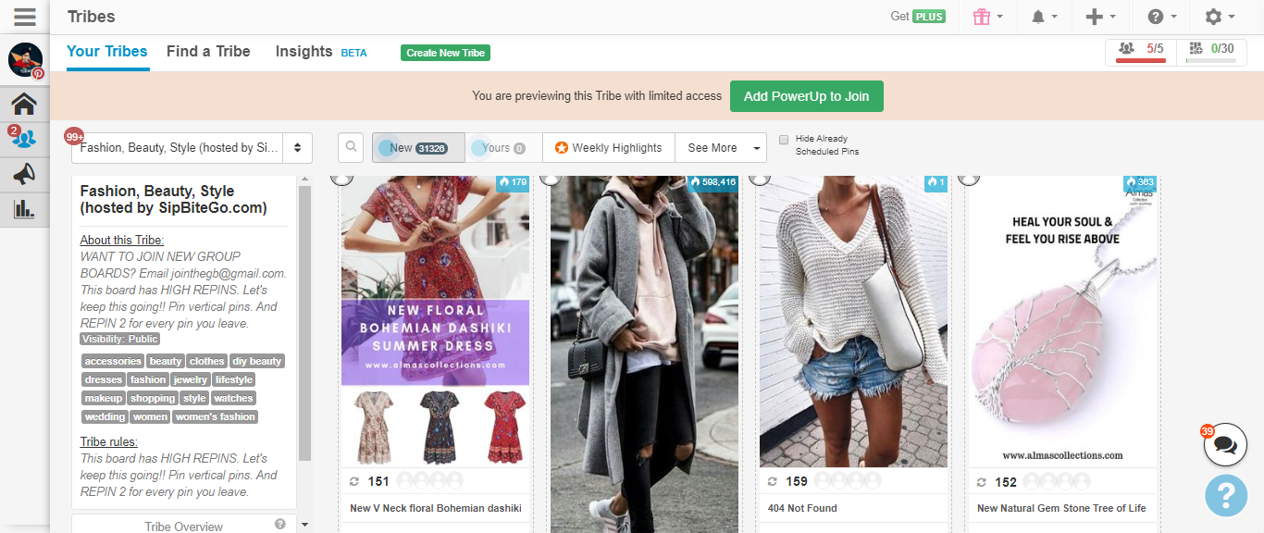
Task: Open the hamburger menu icon
Action: point(25,17)
